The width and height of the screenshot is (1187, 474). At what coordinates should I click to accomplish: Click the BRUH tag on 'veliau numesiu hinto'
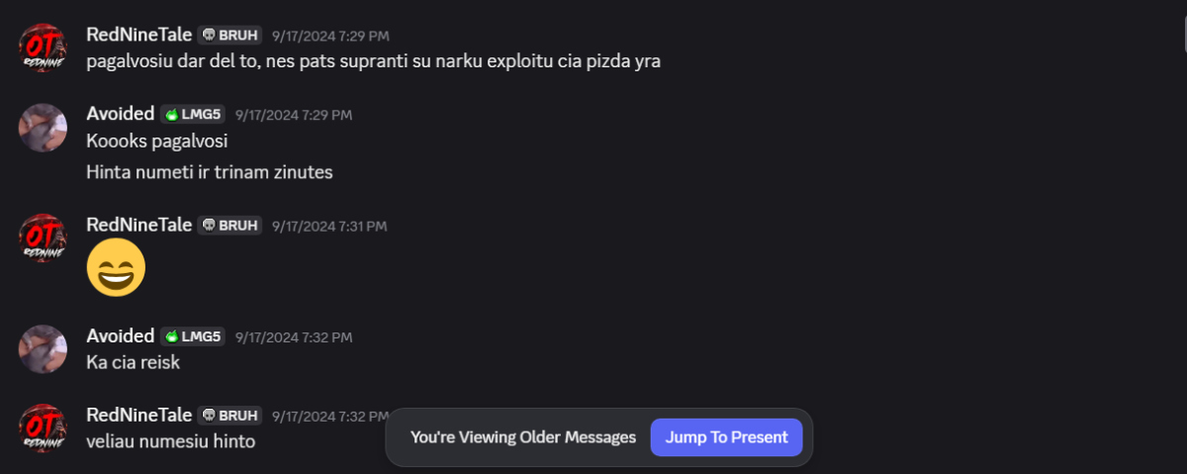(229, 416)
